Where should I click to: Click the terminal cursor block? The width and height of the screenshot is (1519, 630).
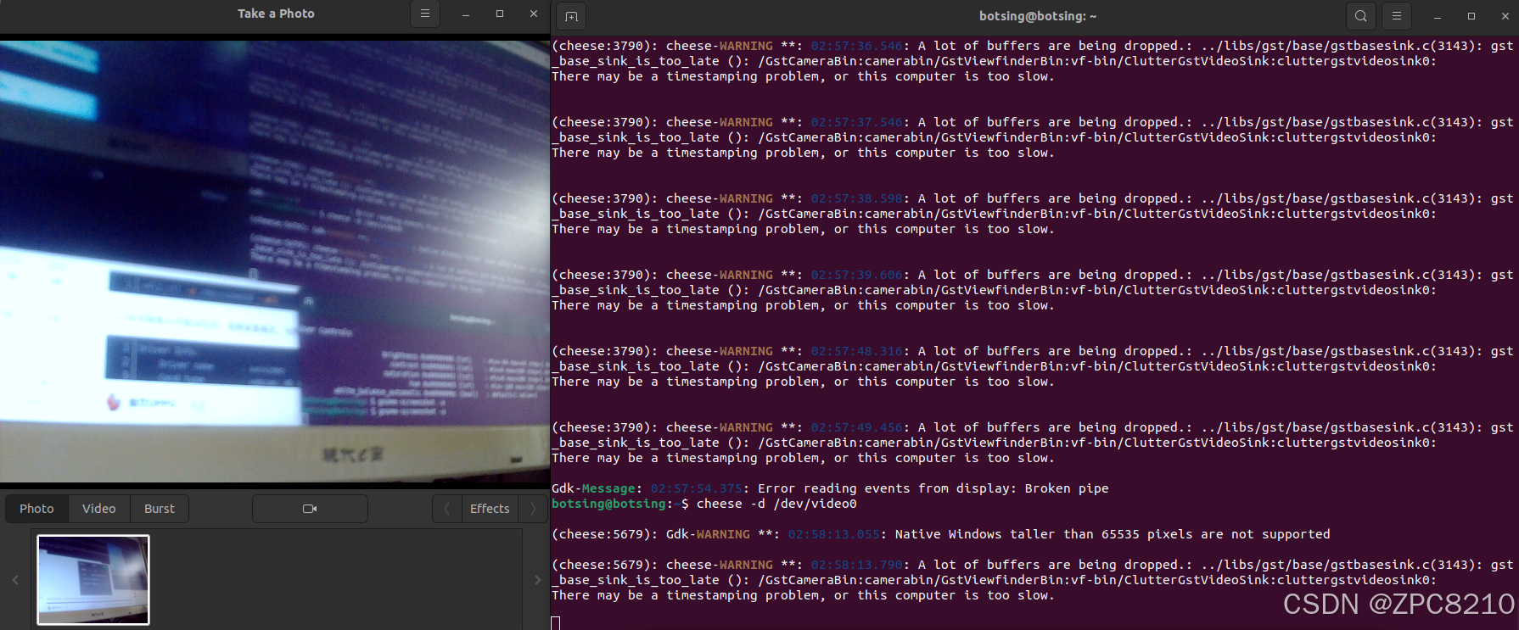click(x=556, y=623)
